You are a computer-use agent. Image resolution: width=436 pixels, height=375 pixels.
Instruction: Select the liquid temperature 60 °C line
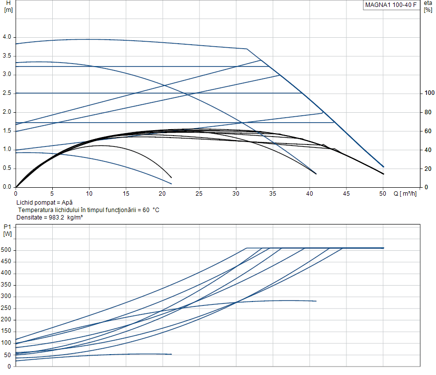(88, 210)
